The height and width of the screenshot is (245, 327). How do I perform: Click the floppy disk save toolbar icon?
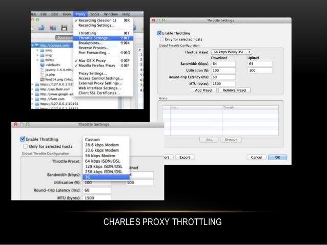tap(64, 28)
